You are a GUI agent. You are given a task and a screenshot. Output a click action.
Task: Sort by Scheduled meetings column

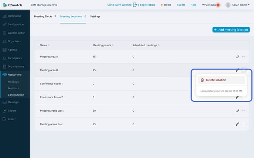click(x=146, y=45)
